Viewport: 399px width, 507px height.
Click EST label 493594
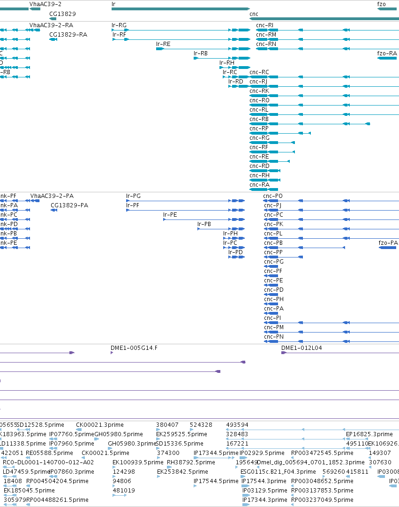(237, 425)
